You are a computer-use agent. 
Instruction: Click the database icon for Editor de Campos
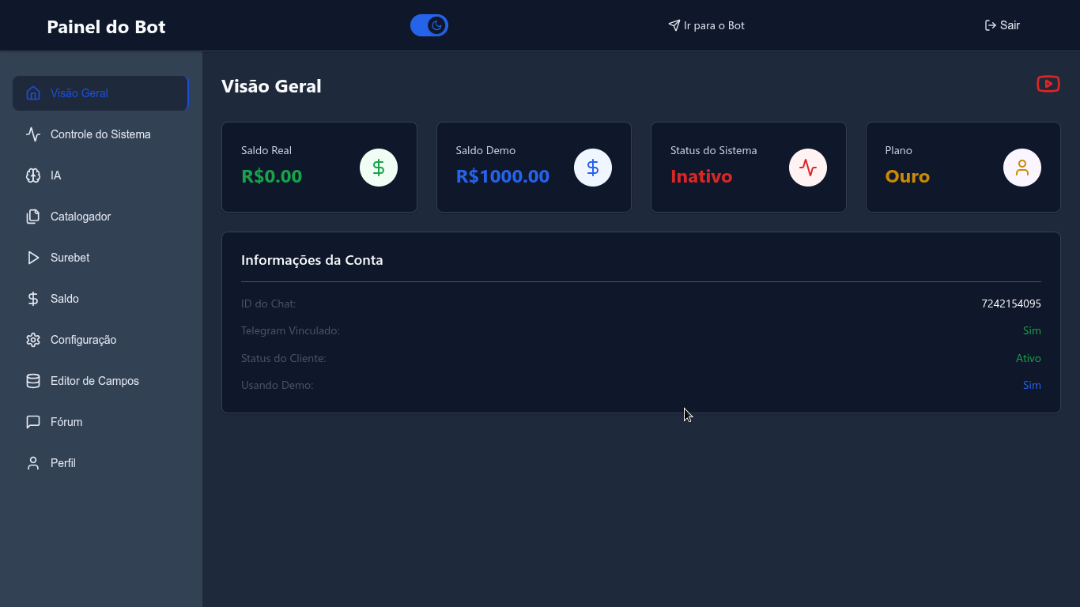point(33,381)
